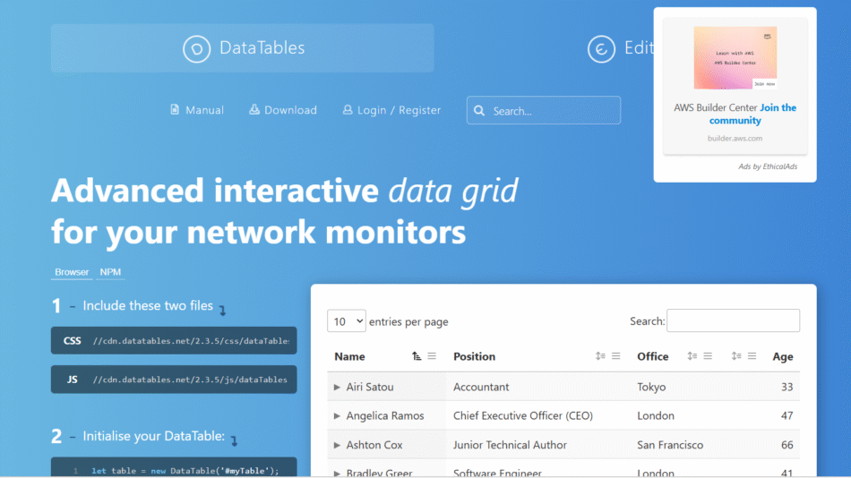Open the Name column menu icon
This screenshot has height=478, width=851.
tap(432, 356)
